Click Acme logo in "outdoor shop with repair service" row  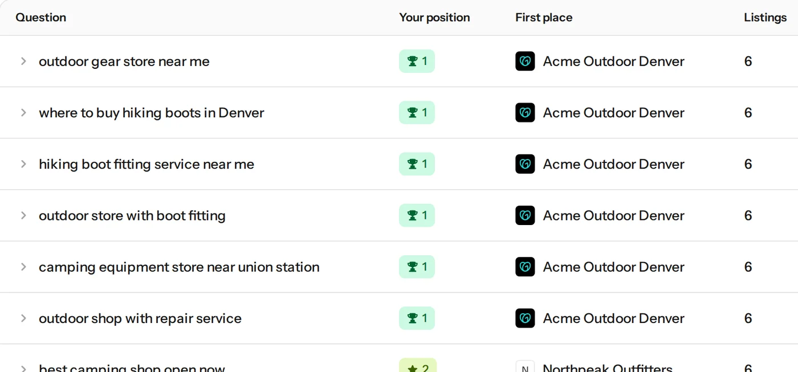click(525, 318)
